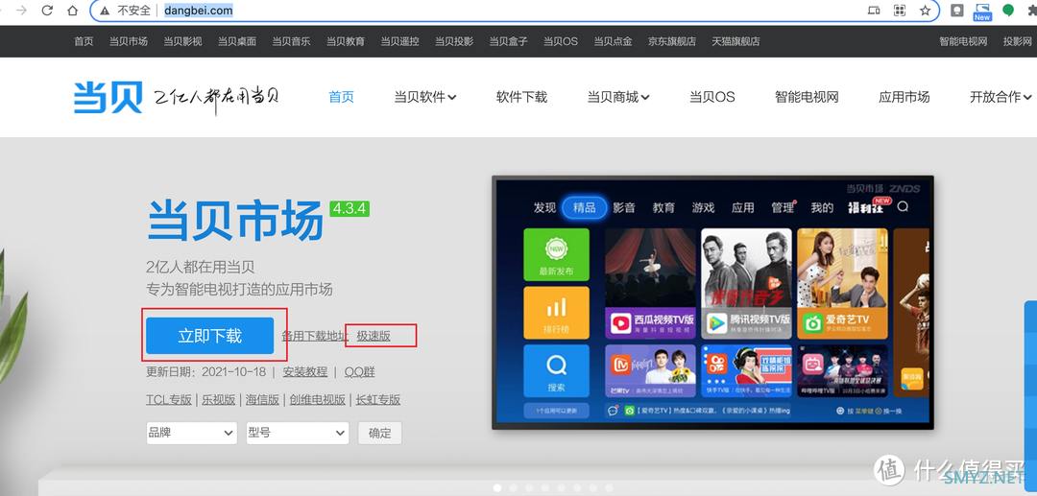Open 智能电视网 in main navigation
Viewport: 1037px width, 496px height.
point(807,97)
